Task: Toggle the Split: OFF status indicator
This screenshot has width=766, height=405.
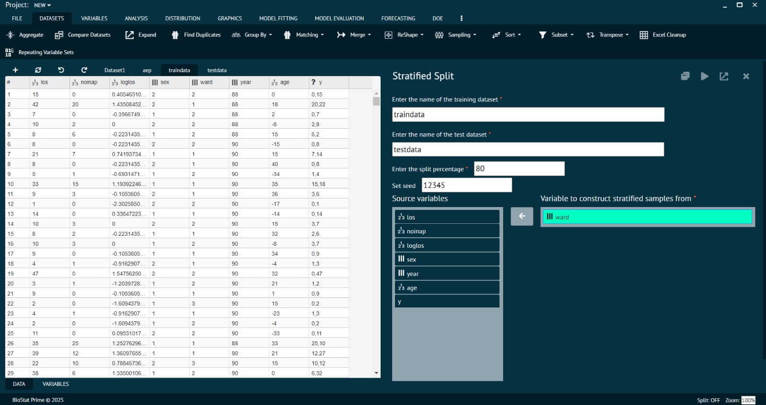Action: coord(708,400)
